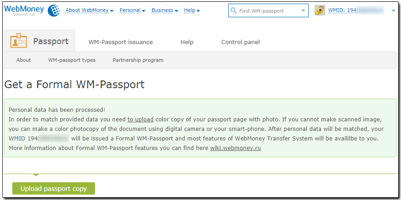Open the Business dropdown menu

165,10
